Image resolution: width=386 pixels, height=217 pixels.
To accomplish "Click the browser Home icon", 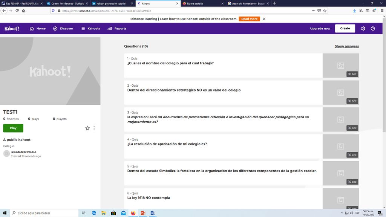I will click(x=24, y=11).
